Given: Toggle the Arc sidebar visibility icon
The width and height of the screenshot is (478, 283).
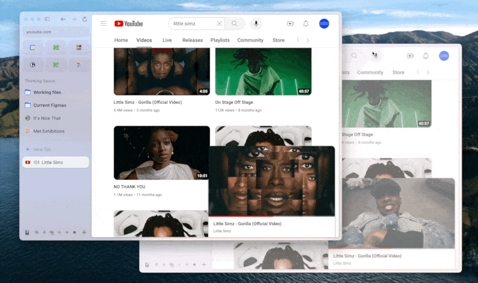Looking at the screenshot, I should coord(47,19).
